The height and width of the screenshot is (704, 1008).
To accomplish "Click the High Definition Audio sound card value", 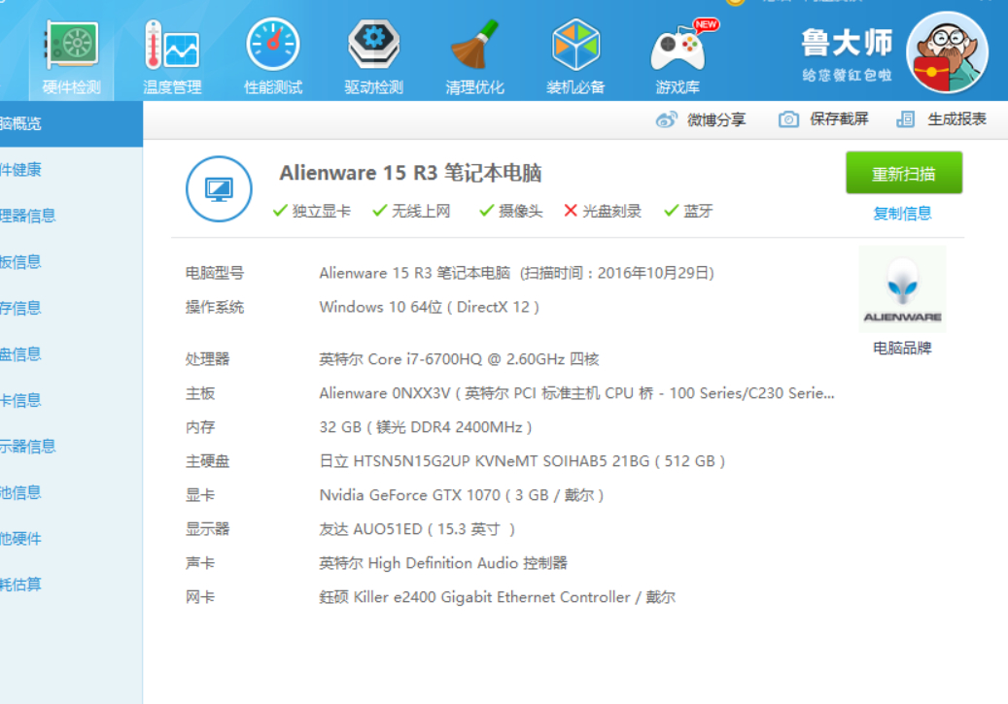I will click(443, 563).
